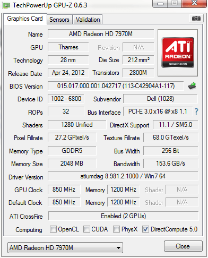Uncheck the DirectCompute 5.0 checkbox

tap(145, 229)
